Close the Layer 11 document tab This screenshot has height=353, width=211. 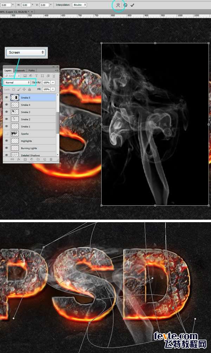point(32,12)
